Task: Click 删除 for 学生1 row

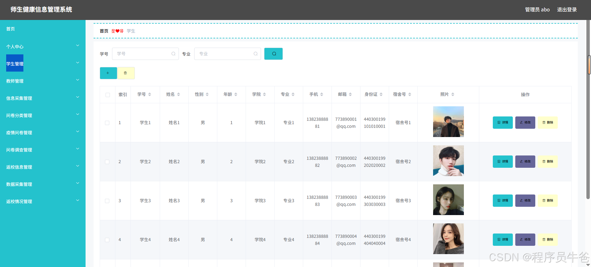Action: pos(548,123)
